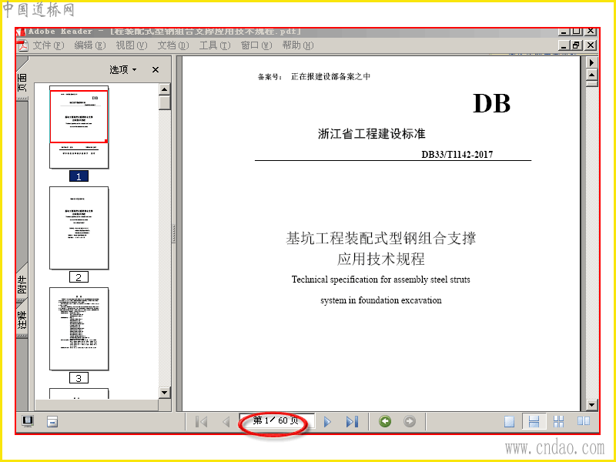This screenshot has height=462, width=616.
Task: Open the 编辑(E) menu
Action: click(x=90, y=45)
